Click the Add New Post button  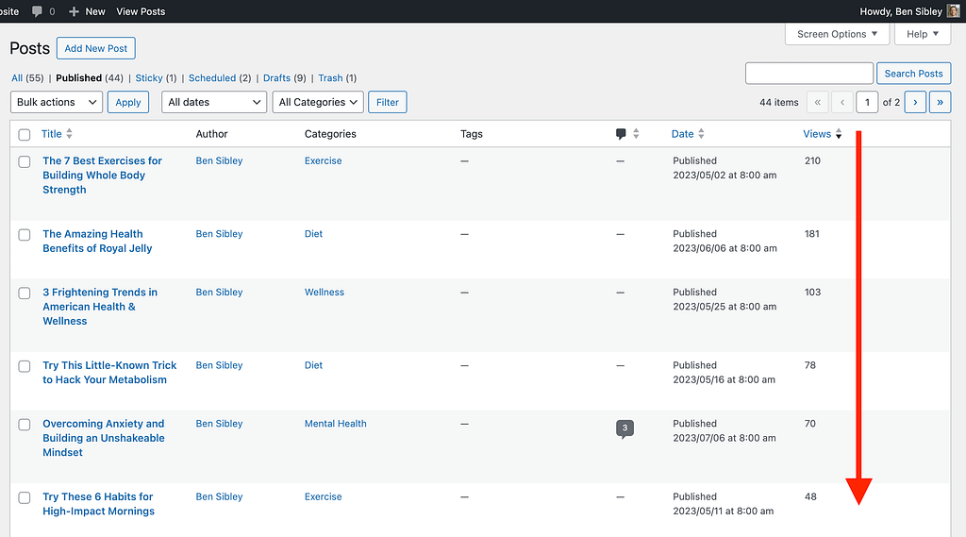(96, 49)
